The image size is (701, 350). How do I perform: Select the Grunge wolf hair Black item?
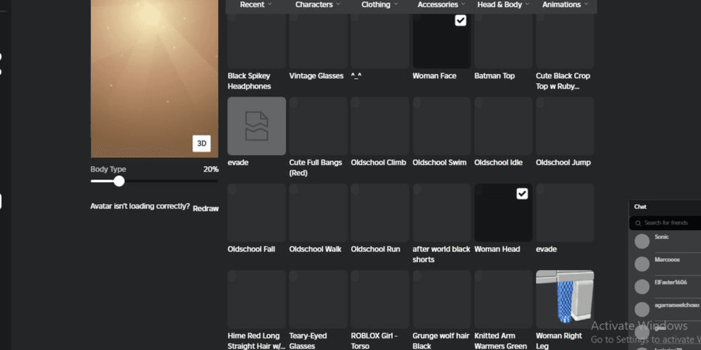click(x=442, y=299)
